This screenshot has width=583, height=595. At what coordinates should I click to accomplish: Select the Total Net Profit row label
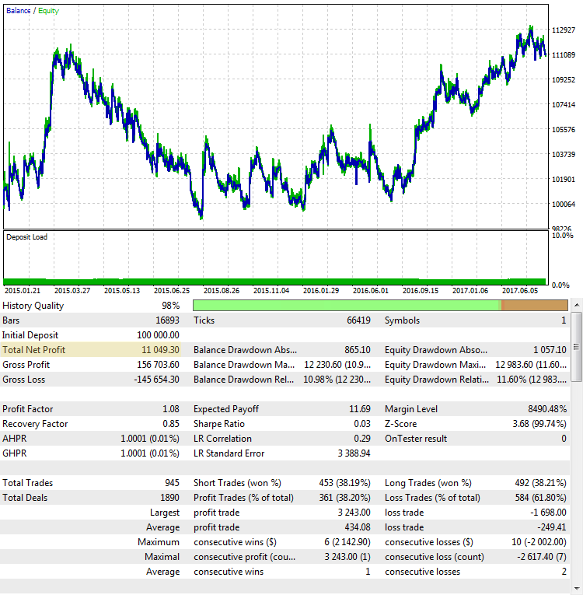pyautogui.click(x=33, y=349)
